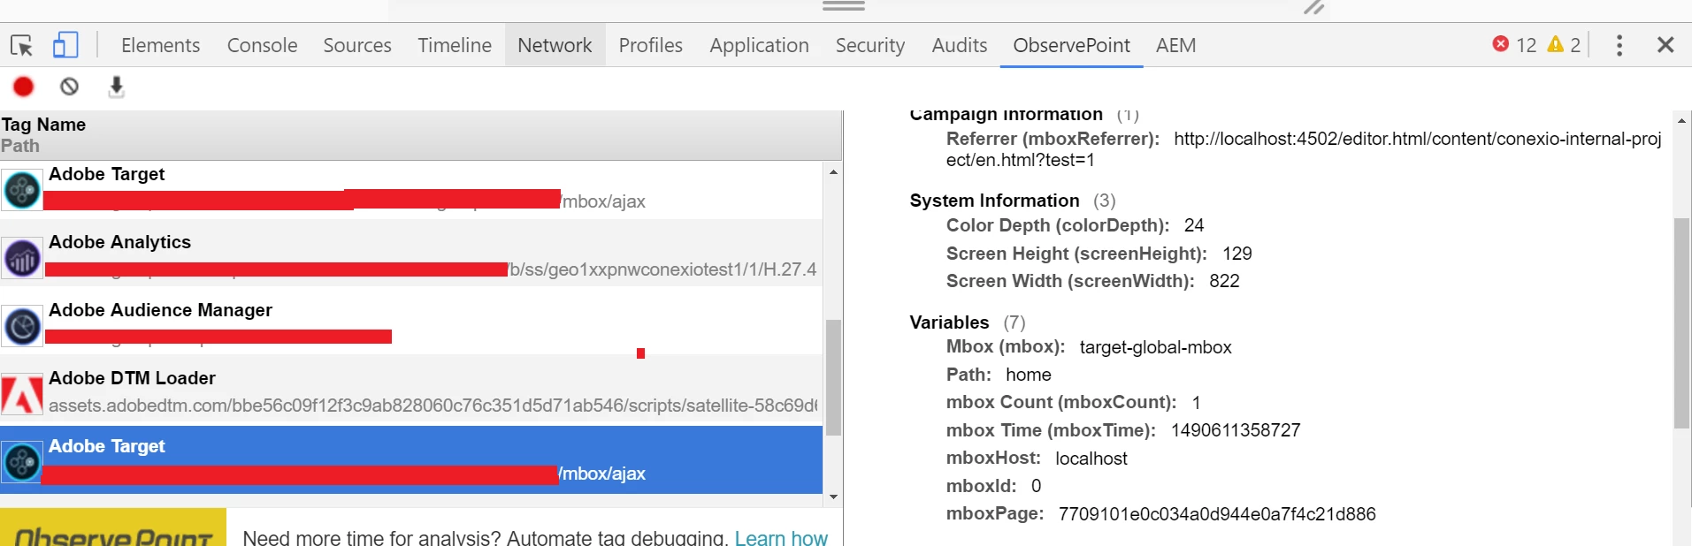Click the Variables section heading
The image size is (1692, 546).
pos(949,322)
